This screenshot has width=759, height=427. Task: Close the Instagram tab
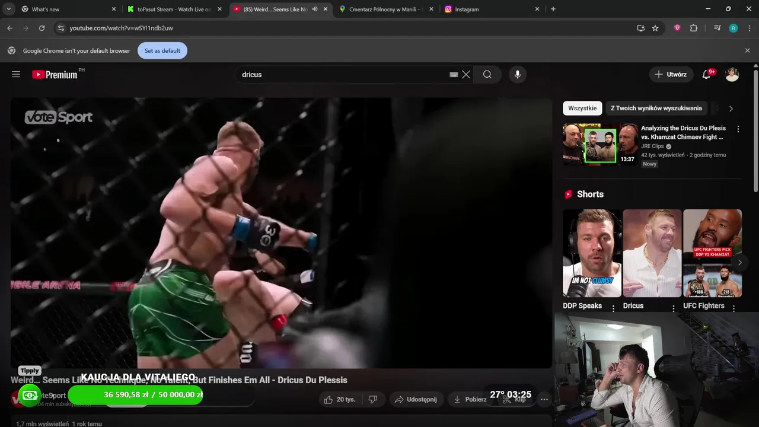[x=537, y=9]
